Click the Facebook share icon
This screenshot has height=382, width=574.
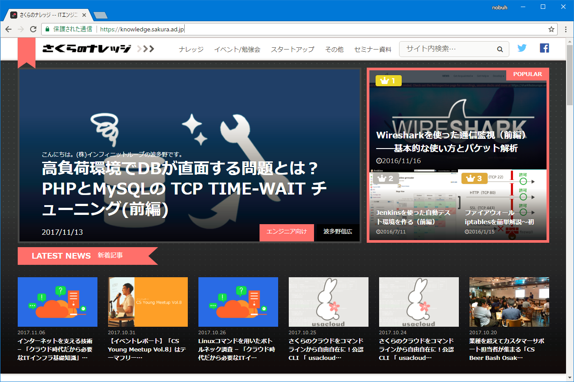[544, 48]
